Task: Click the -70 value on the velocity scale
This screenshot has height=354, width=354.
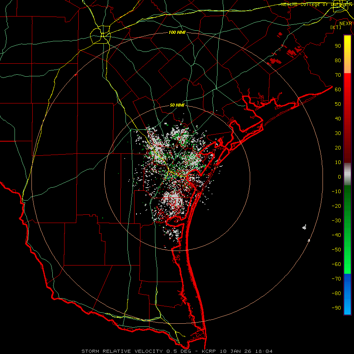Action: point(336,279)
